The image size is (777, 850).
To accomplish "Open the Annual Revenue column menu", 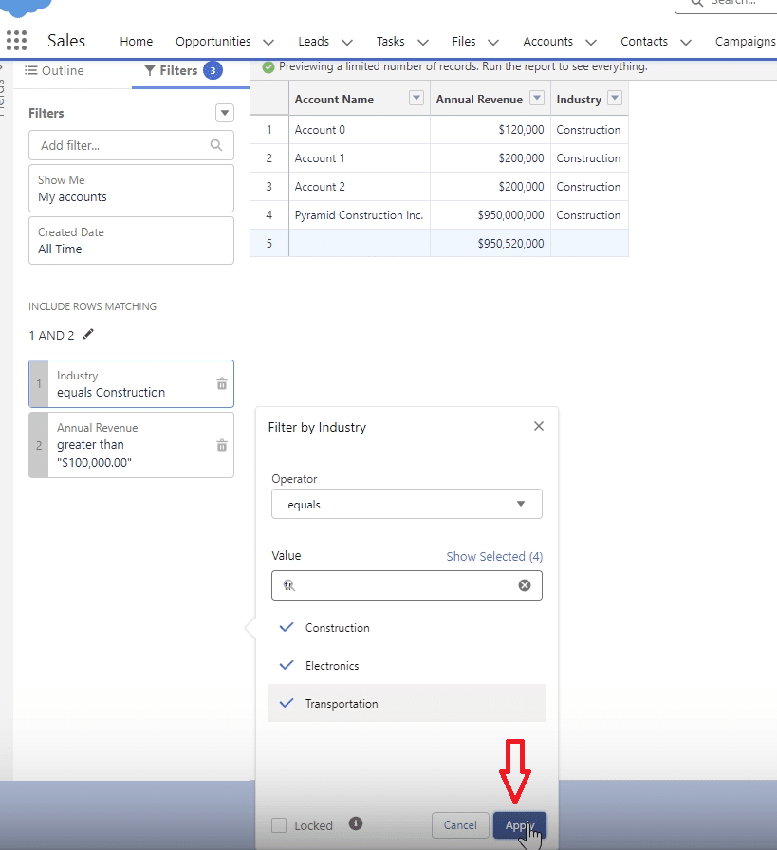I will coord(537,98).
